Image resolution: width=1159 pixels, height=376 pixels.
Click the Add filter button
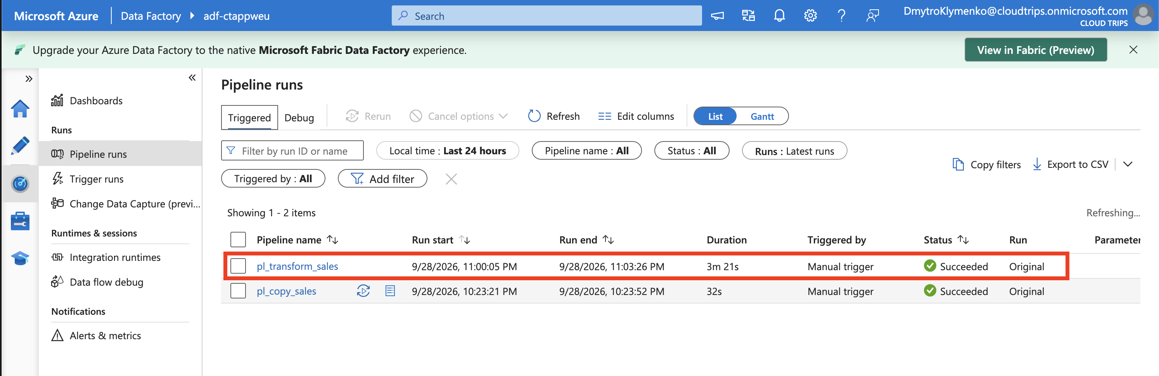coord(382,179)
